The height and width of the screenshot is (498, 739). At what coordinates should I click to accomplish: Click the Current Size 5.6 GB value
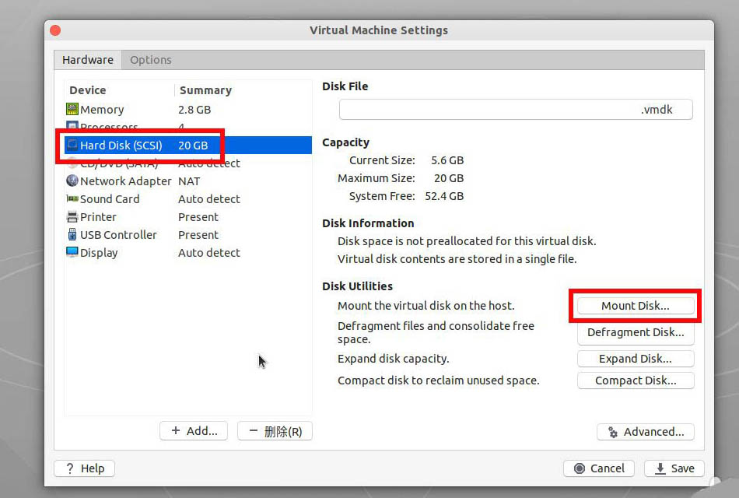(447, 160)
